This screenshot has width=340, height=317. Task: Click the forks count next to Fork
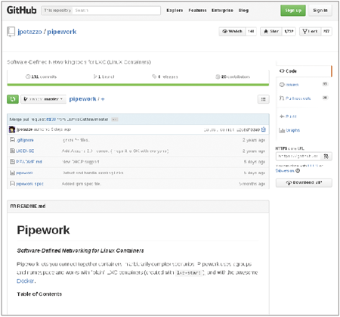click(326, 31)
